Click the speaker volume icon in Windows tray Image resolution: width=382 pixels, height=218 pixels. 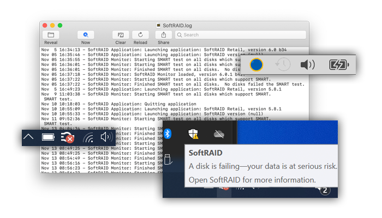(107, 137)
